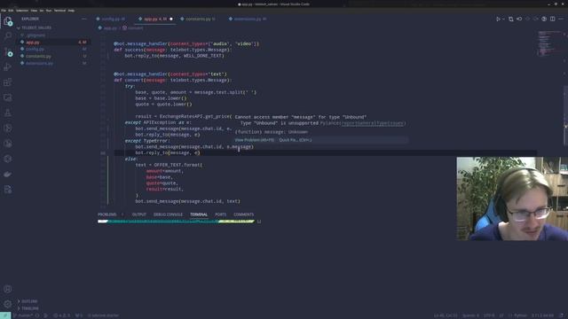Open config.py from the file explorer
This screenshot has height=319, width=568.
pyautogui.click(x=35, y=50)
